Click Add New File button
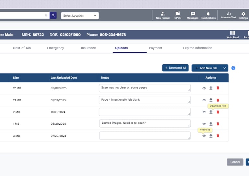The image size is (249, 176). click(x=206, y=68)
